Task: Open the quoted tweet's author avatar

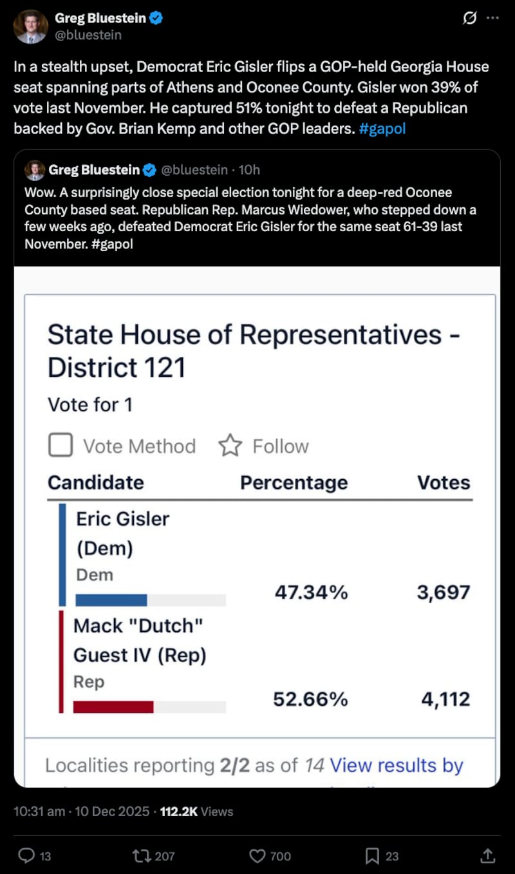Action: coord(34,170)
